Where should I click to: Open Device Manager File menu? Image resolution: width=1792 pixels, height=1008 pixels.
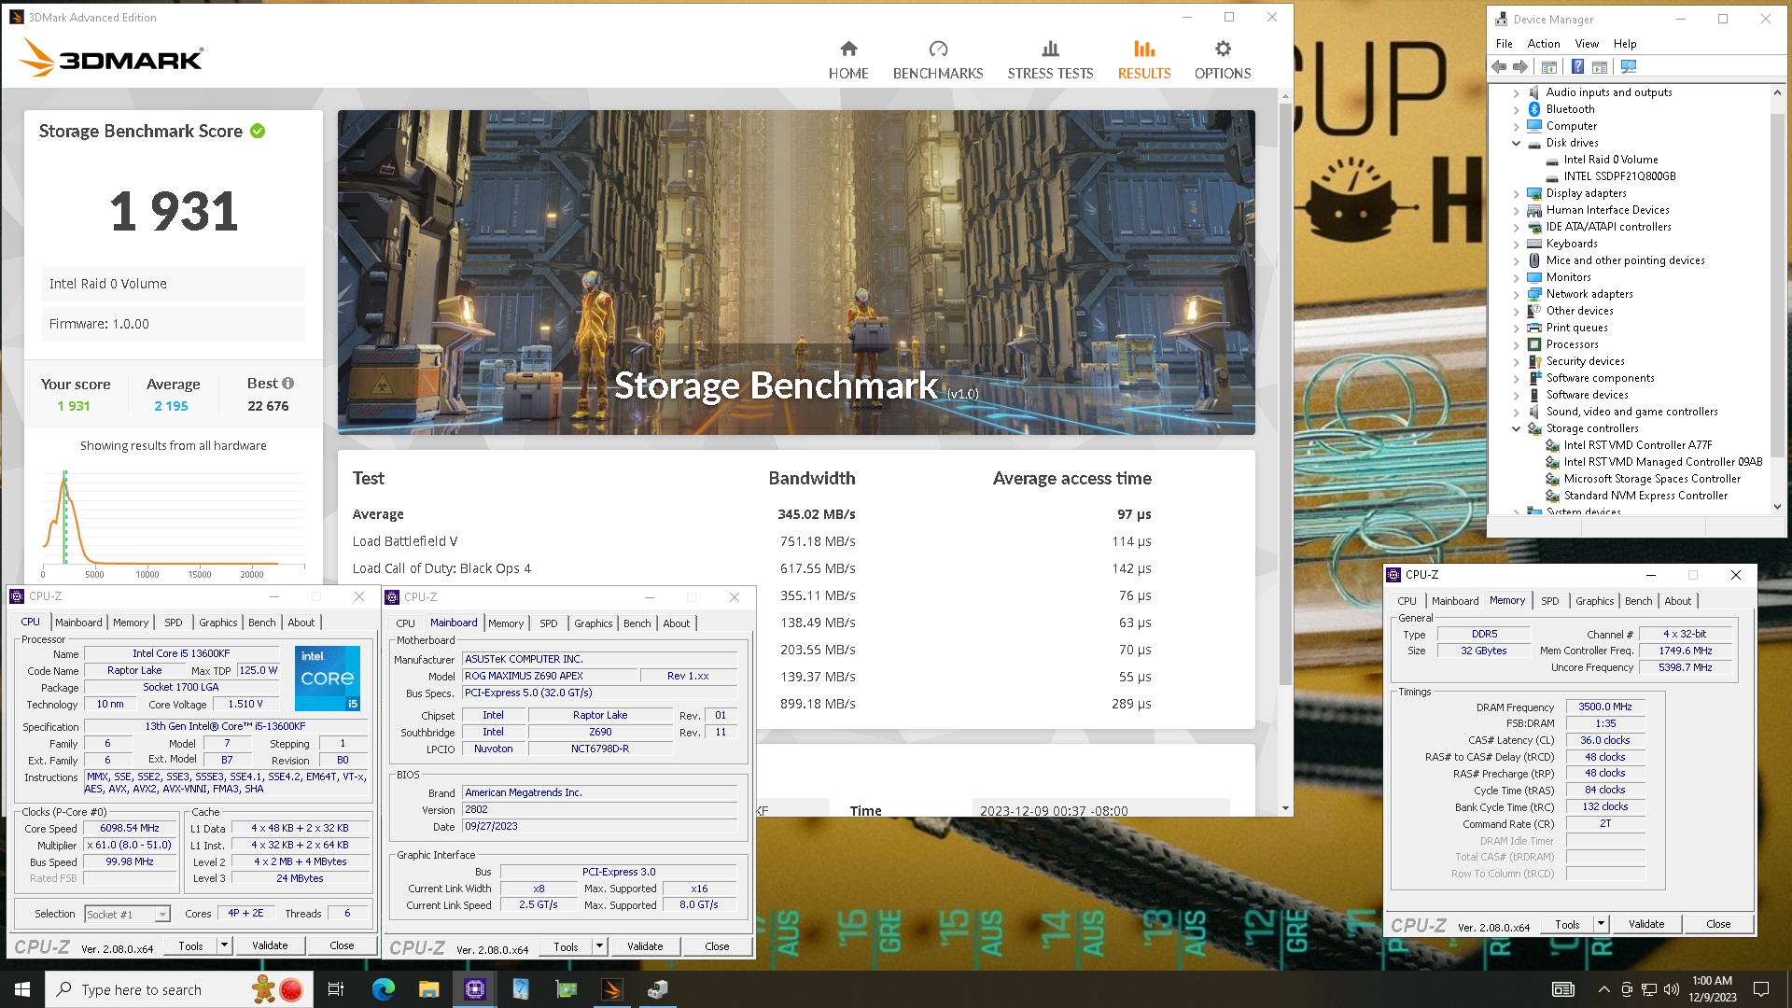coord(1504,44)
